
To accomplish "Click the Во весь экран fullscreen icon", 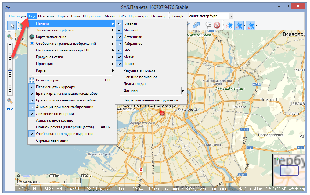I will (32, 80).
